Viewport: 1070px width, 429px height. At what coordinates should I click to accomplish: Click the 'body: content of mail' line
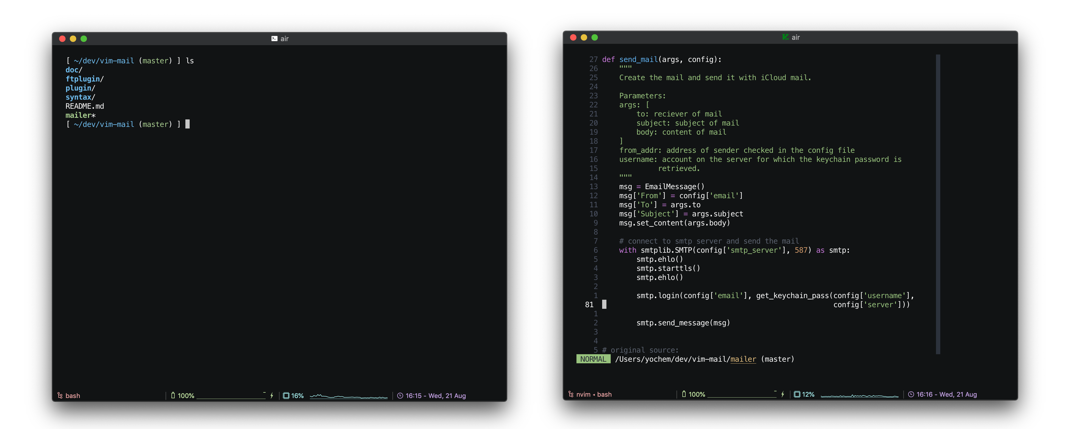coord(681,132)
